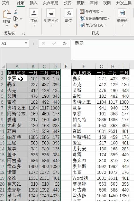Viewport: 134px width, 202px height.
Task: Expand the 套用表格格式 dropdown
Action: [95, 18]
